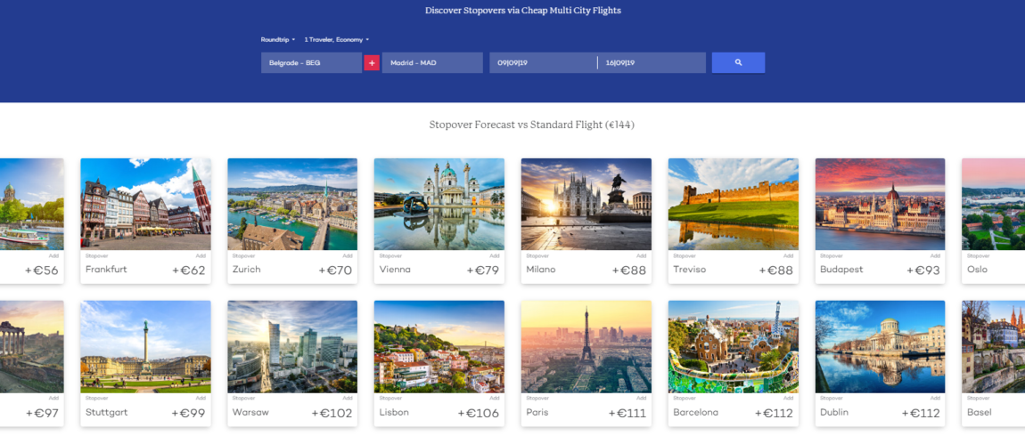Click Add on the Budapest card
Image resolution: width=1025 pixels, height=436 pixels.
pyautogui.click(x=935, y=256)
